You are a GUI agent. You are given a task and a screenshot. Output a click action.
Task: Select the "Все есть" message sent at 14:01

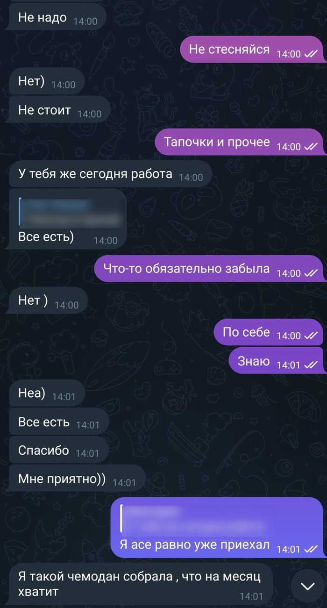(59, 422)
